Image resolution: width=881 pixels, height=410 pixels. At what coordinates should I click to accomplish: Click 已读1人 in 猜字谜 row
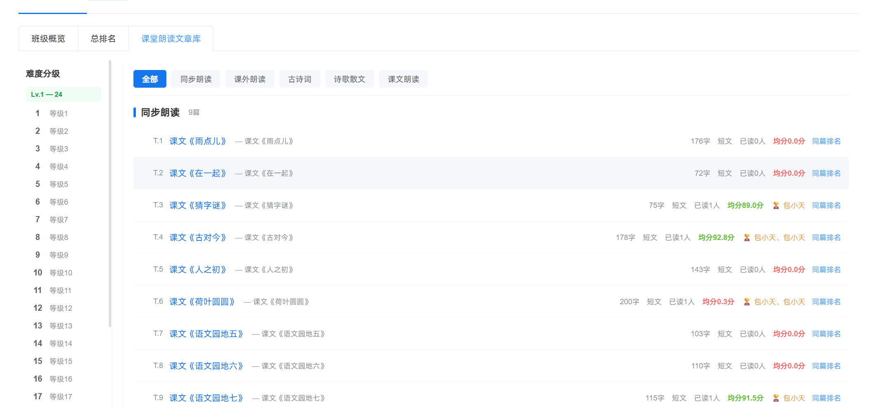coord(707,205)
